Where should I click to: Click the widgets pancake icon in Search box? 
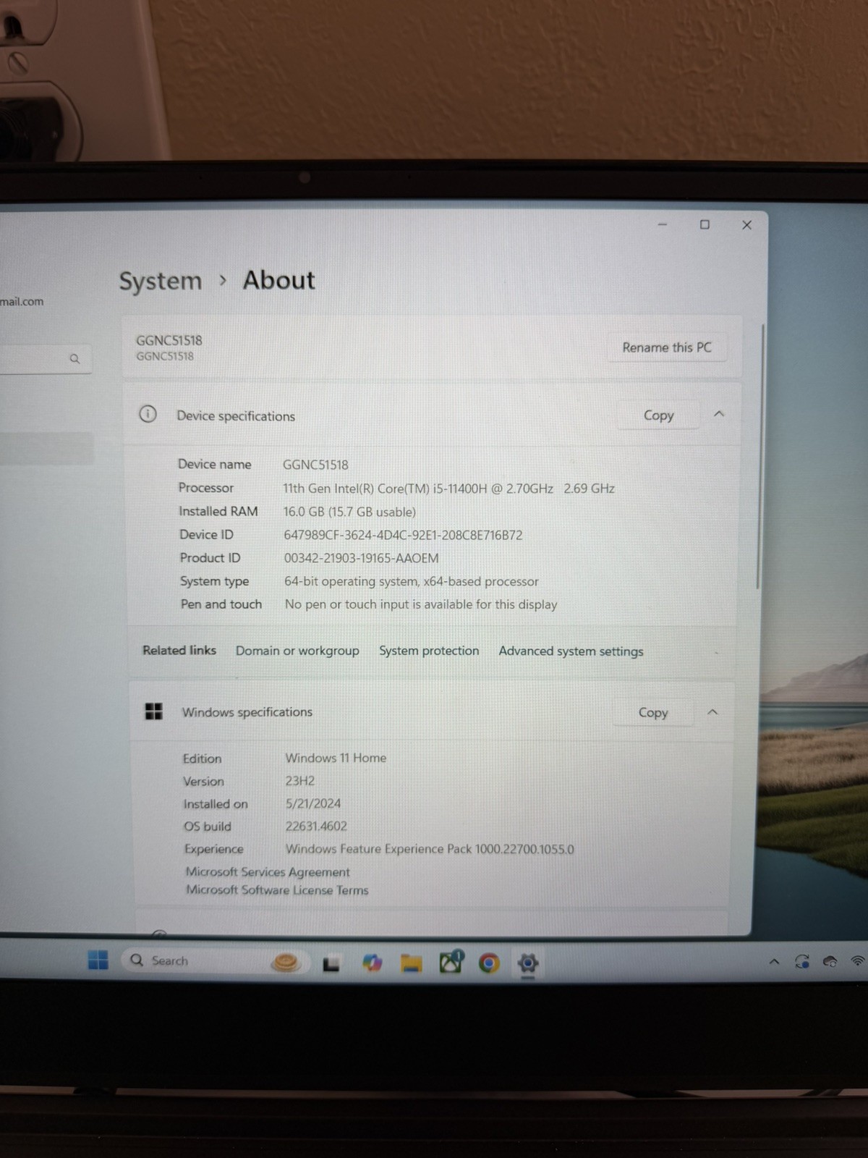[286, 963]
